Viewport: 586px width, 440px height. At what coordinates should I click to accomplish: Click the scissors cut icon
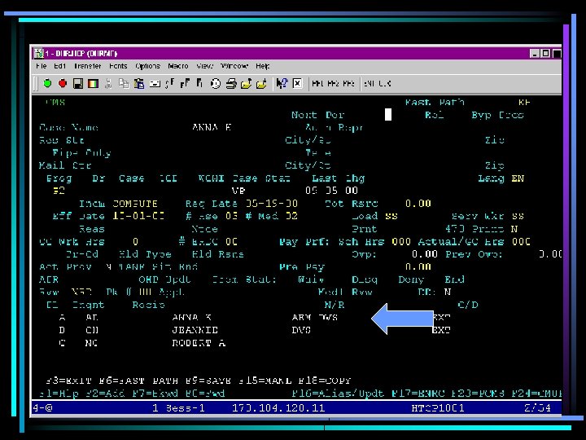click(110, 83)
